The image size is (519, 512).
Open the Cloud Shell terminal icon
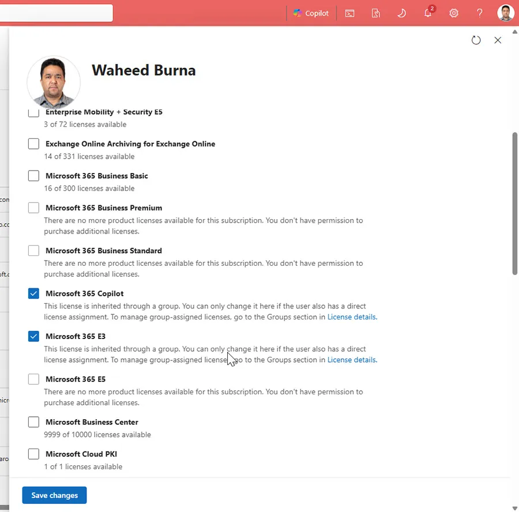click(349, 13)
